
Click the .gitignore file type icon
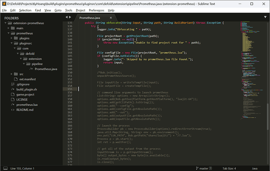point(13,84)
